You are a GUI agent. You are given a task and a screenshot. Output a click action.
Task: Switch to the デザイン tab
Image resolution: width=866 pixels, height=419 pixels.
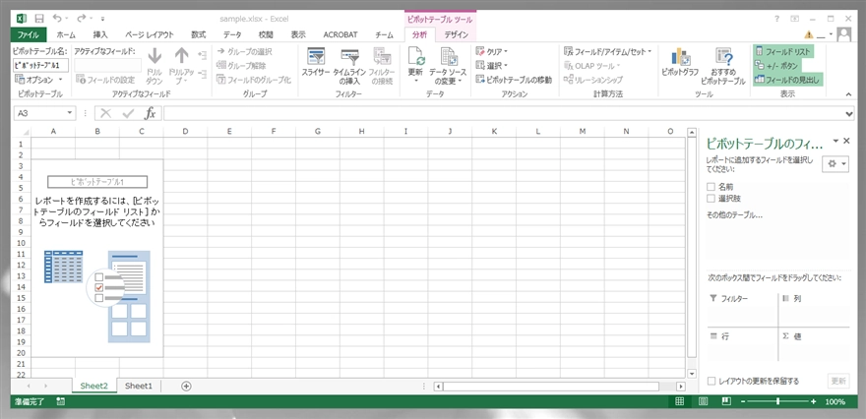point(457,34)
